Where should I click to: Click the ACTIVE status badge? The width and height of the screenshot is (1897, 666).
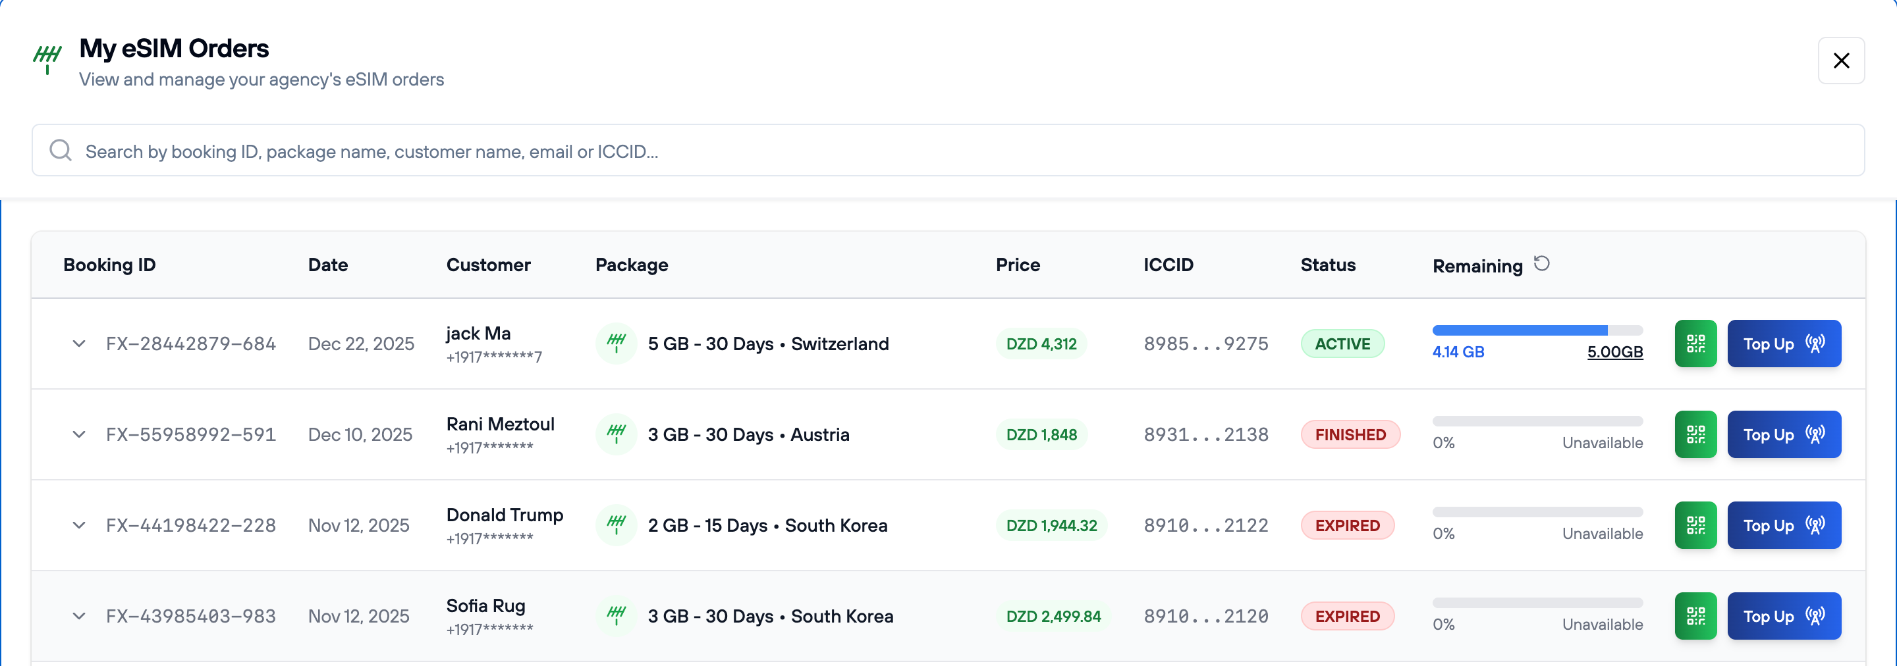1342,344
